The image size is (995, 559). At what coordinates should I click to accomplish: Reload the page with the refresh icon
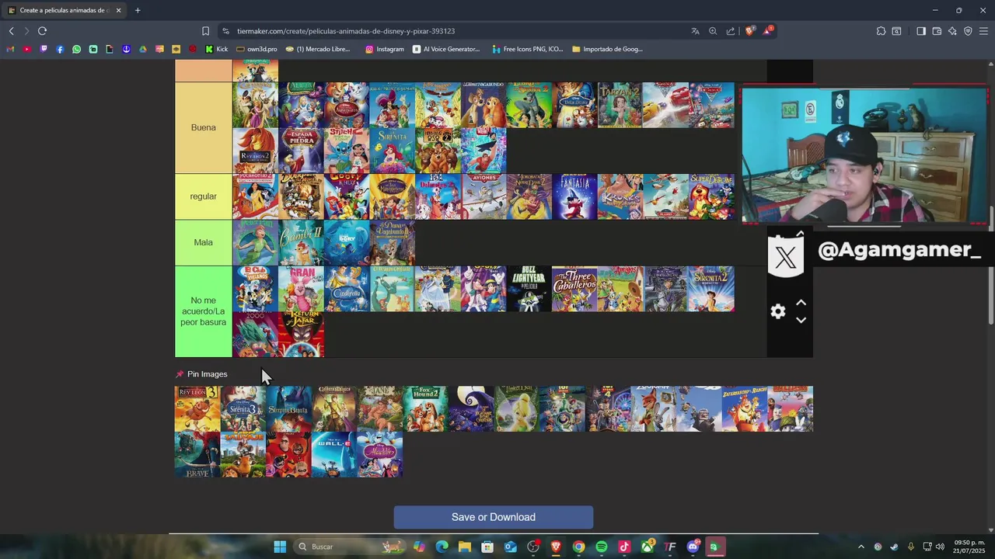coord(42,31)
